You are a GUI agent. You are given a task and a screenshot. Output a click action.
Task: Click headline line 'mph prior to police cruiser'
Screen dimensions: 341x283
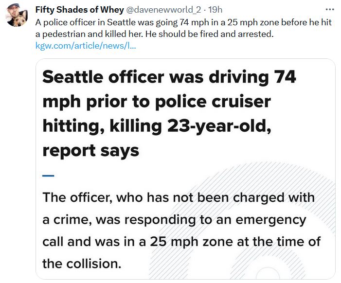(x=157, y=102)
